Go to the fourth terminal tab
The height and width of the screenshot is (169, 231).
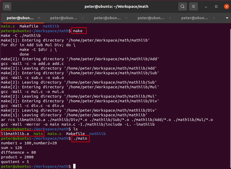pos(151,18)
